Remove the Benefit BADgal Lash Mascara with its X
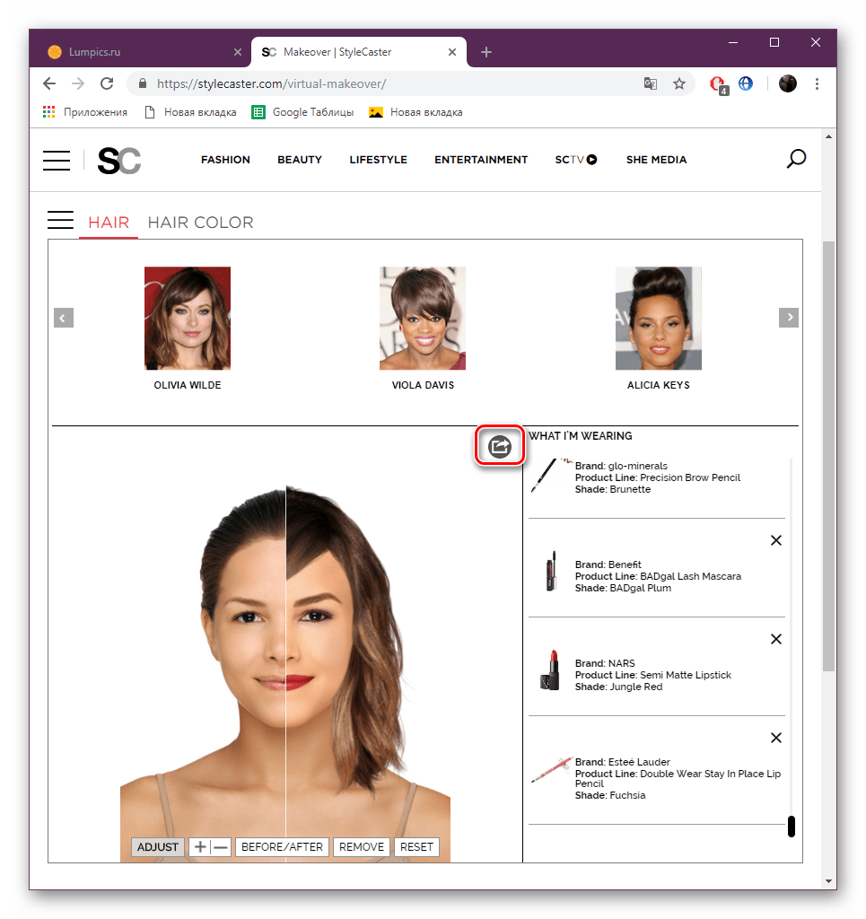This screenshot has width=866, height=919. click(x=775, y=540)
